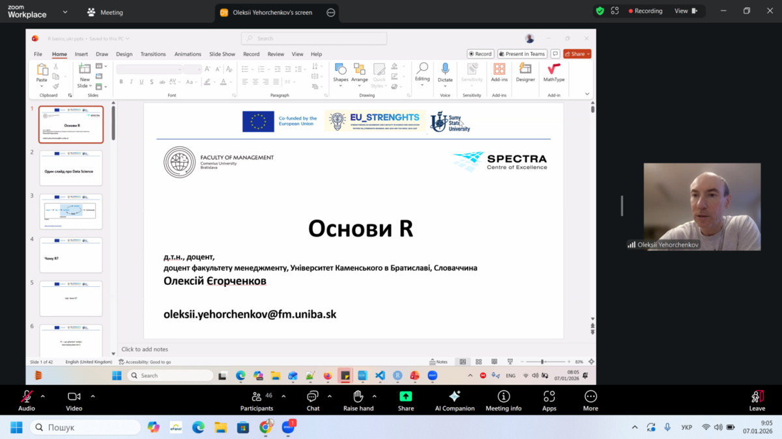Select Oleksii Yehorchenkov's screen tab
Viewport: 782px width, 439px height.
[274, 12]
